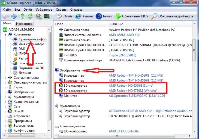Open the Справка menu
This screenshot has height=139, width=199.
pos(76,10)
